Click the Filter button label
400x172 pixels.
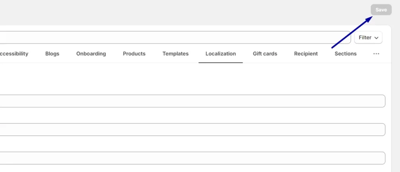(365, 38)
